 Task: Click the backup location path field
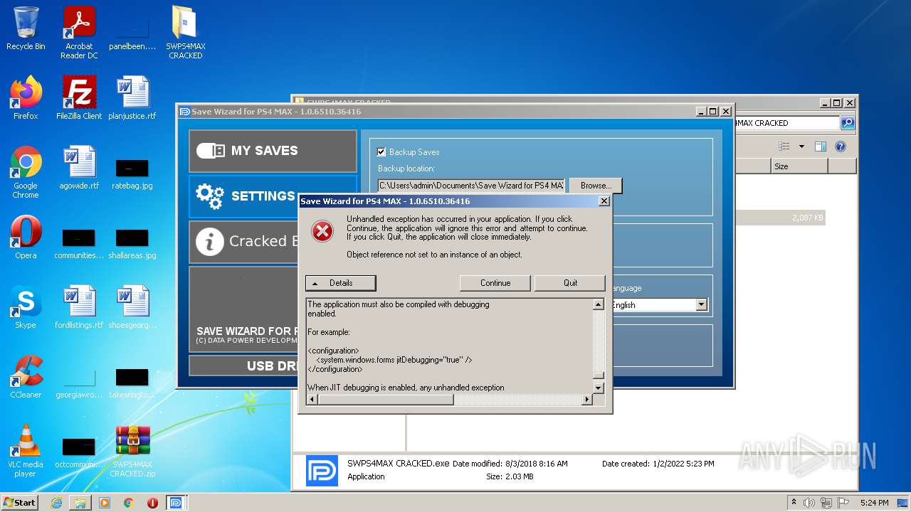(x=471, y=186)
